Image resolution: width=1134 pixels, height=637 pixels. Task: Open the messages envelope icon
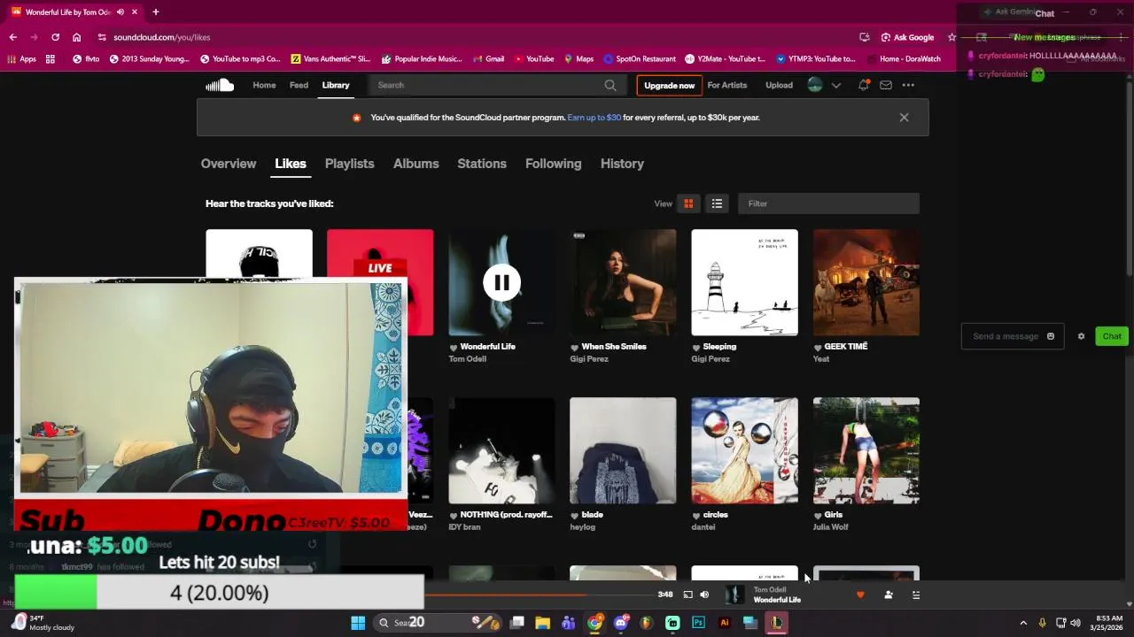click(885, 85)
